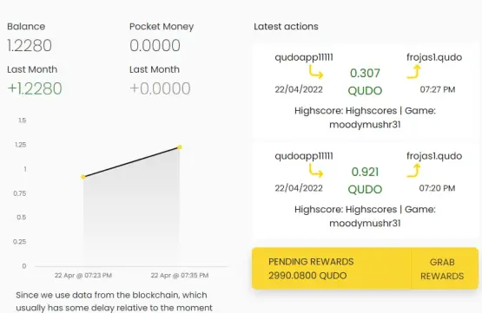Click incoming arrow icon beside frojas1.qudo in the 0.921 transaction
The height and width of the screenshot is (313, 482).
pos(413,171)
